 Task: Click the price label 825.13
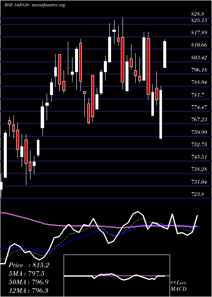coord(199,20)
